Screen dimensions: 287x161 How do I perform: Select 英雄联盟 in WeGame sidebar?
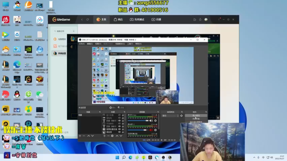click(x=60, y=53)
